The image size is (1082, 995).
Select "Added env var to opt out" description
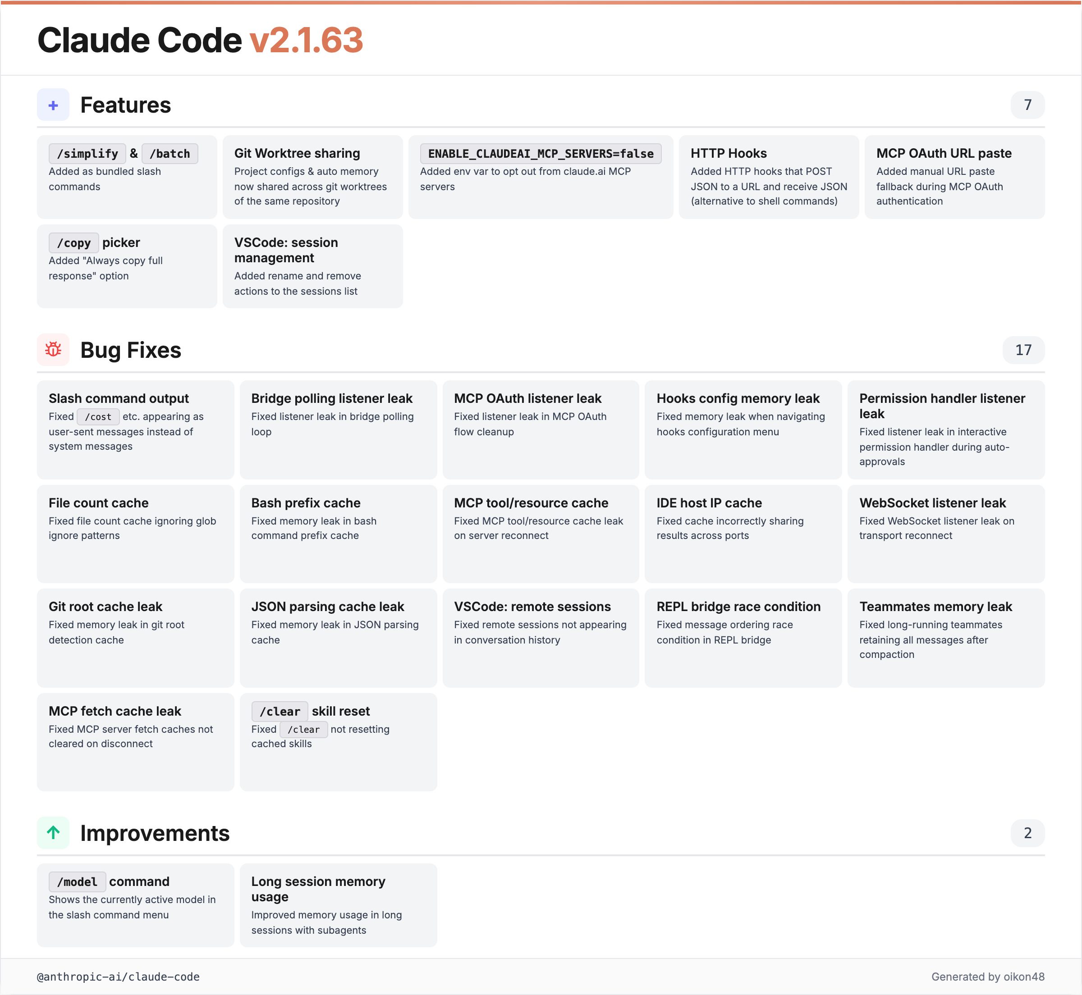pyautogui.click(x=525, y=179)
